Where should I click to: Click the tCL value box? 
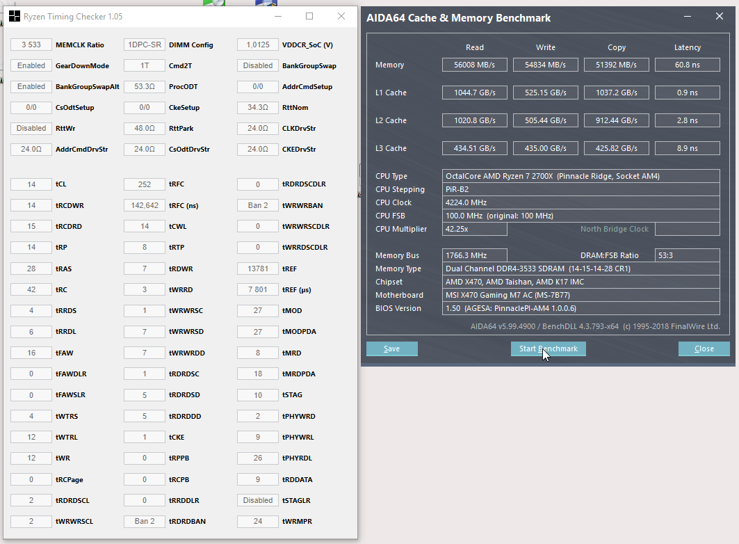tap(31, 184)
